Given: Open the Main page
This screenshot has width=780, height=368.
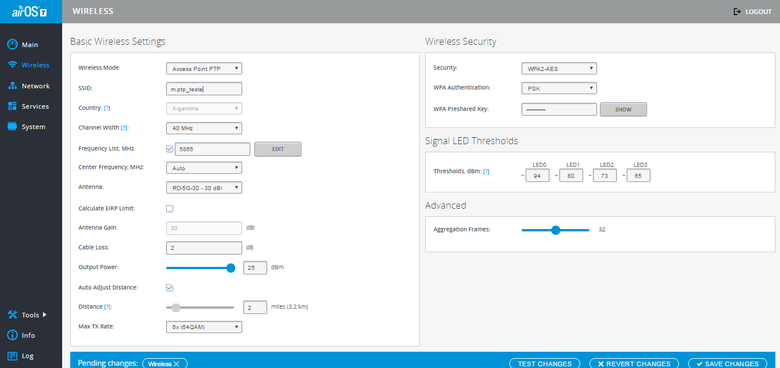Looking at the screenshot, I should coord(30,45).
